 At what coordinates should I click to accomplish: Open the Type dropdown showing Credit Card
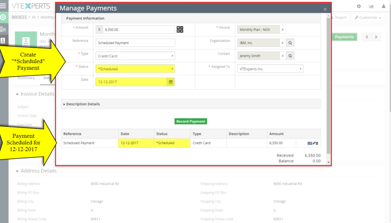click(x=135, y=56)
